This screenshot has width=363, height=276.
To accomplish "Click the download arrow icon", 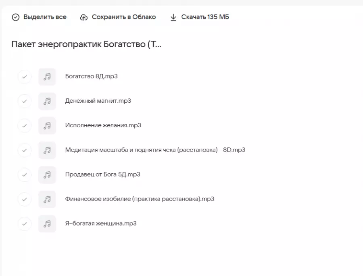I will 173,17.
